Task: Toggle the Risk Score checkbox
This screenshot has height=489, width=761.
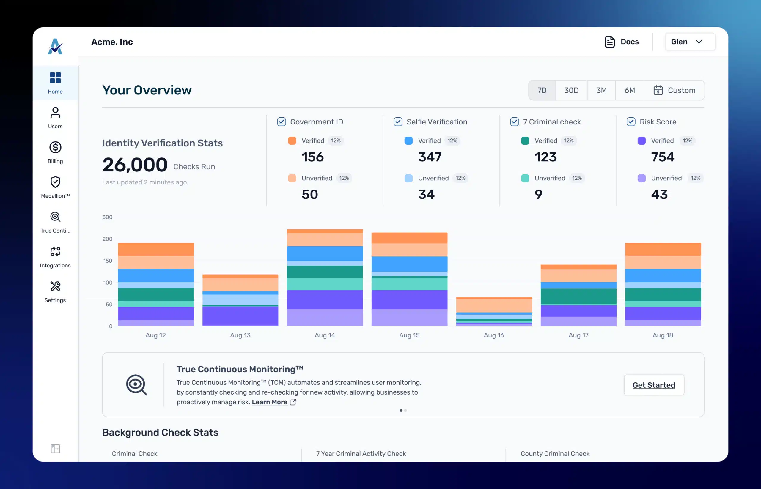Action: click(x=631, y=122)
